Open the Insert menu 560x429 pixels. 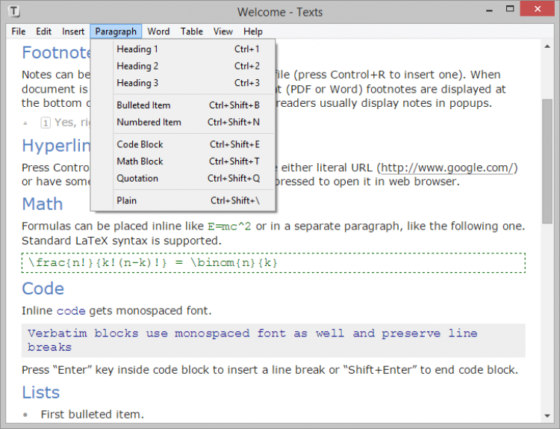(73, 31)
